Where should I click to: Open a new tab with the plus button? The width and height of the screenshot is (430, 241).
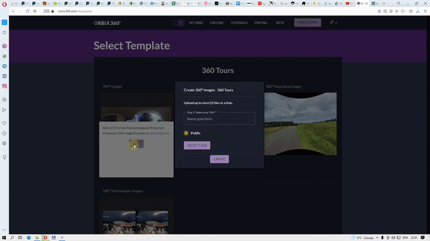(384, 3)
